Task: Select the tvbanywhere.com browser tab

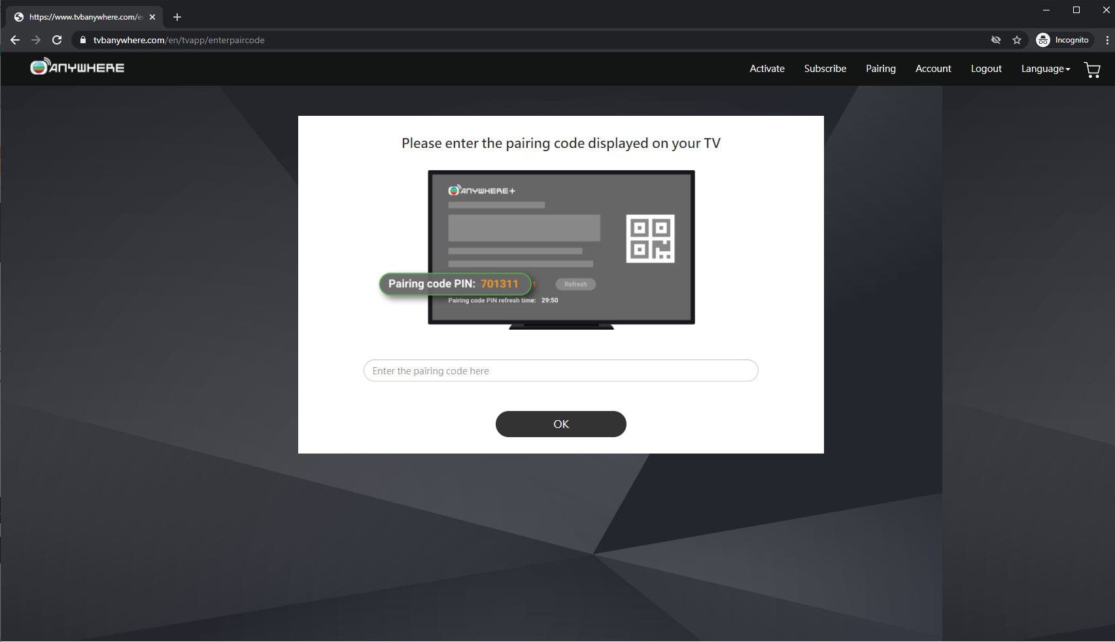Action: pos(85,17)
